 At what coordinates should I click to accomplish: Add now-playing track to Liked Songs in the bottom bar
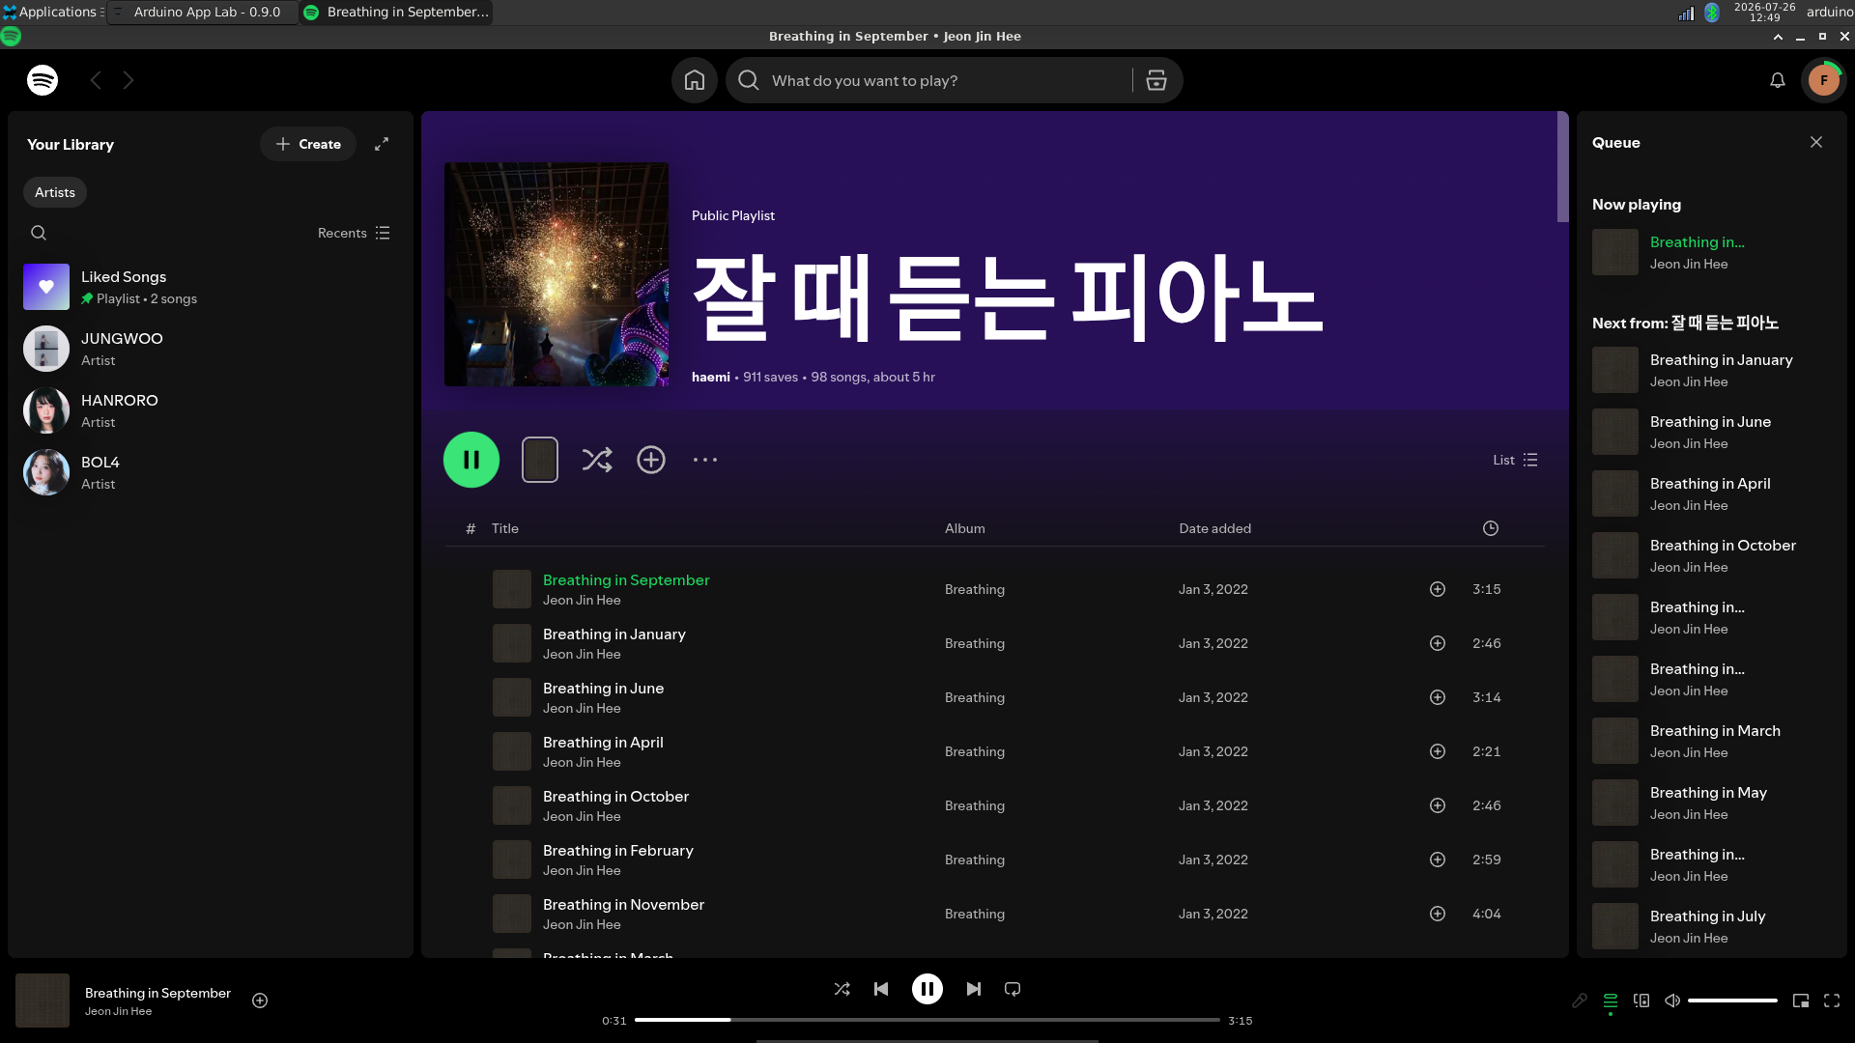point(260,1001)
